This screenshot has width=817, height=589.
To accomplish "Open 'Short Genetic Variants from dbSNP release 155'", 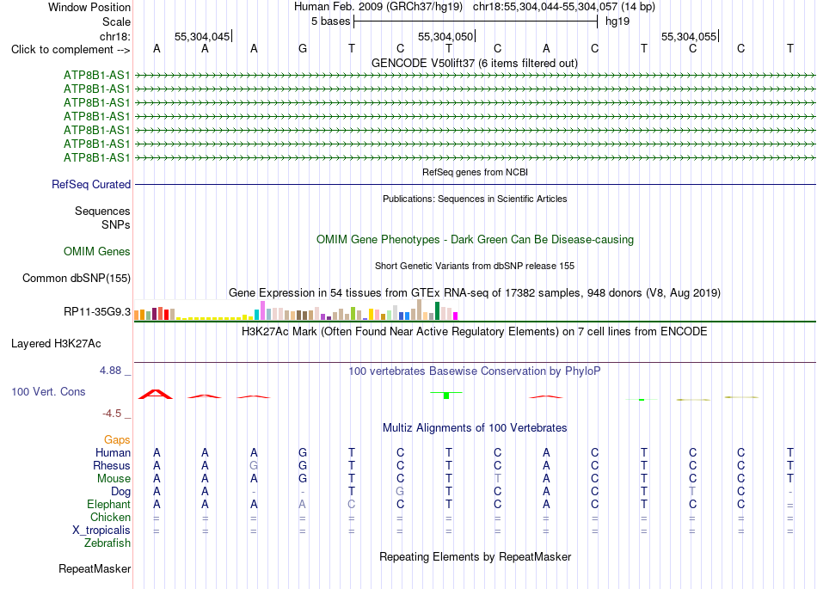I will [475, 266].
